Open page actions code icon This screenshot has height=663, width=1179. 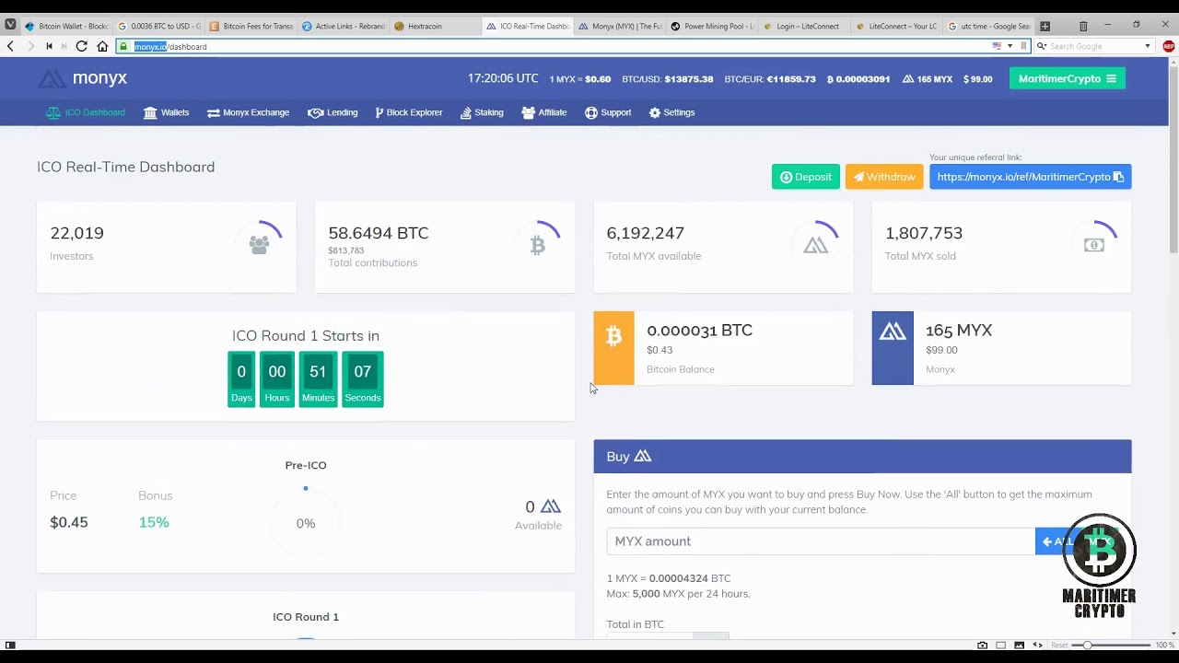click(x=1038, y=646)
